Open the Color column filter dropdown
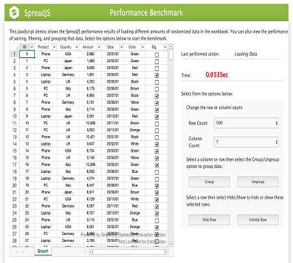This screenshot has height=263, width=293. coord(142,47)
